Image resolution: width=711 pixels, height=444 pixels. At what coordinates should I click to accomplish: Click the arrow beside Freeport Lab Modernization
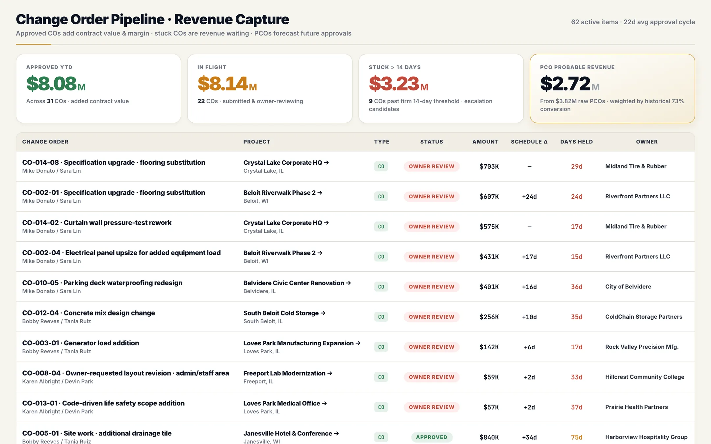330,373
